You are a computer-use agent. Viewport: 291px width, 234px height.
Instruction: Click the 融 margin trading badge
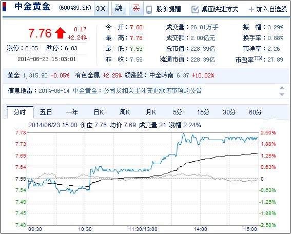119,8
